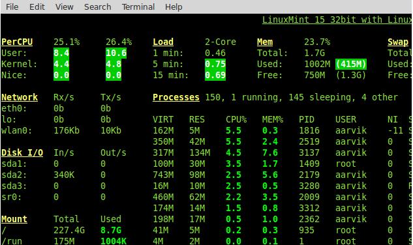The height and width of the screenshot is (245, 413).
Task: Click the 340K sda2 read rate
Action: coord(64,175)
